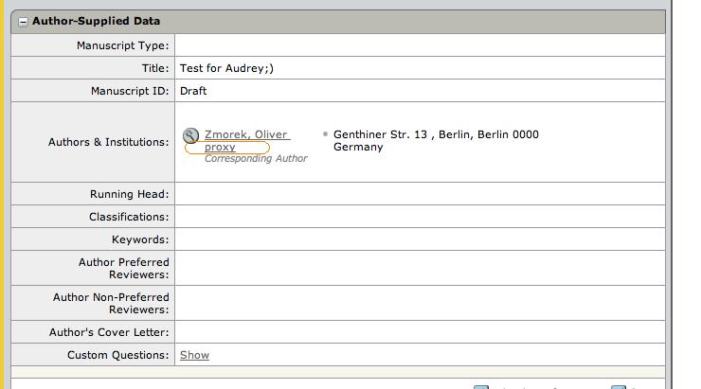Click the magnifier icon beside Zmorek, Oliver
Screen dimensions: 701x389
pos(190,136)
